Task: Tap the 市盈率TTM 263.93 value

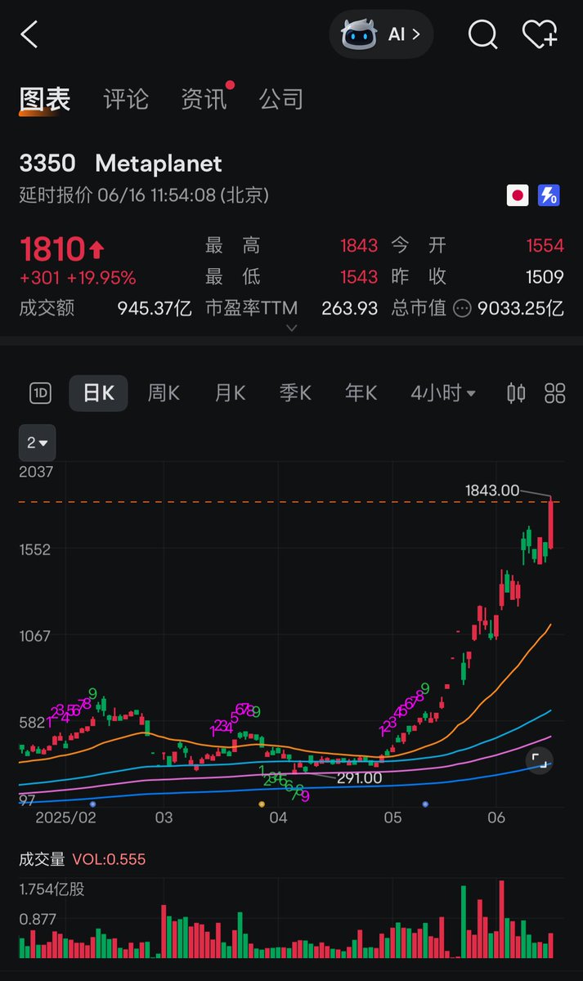Action: (x=350, y=308)
